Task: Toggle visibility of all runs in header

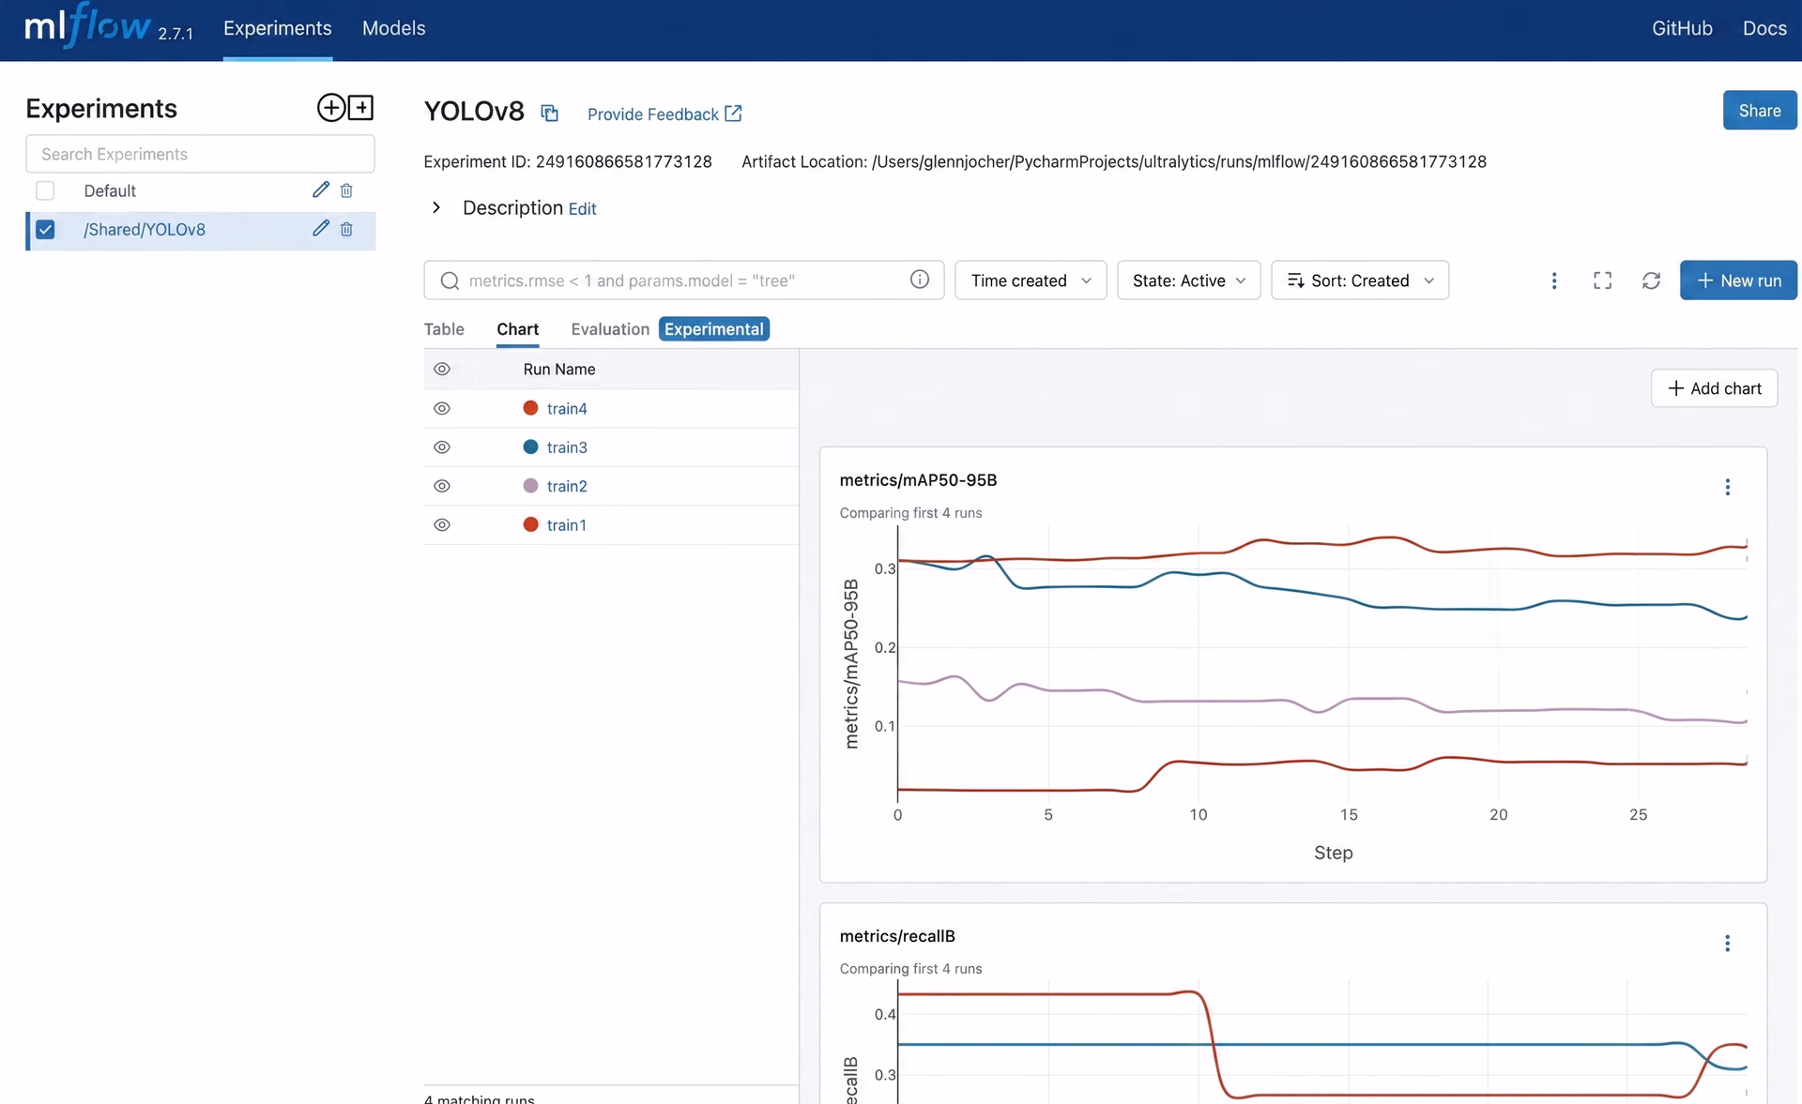Action: 442,370
